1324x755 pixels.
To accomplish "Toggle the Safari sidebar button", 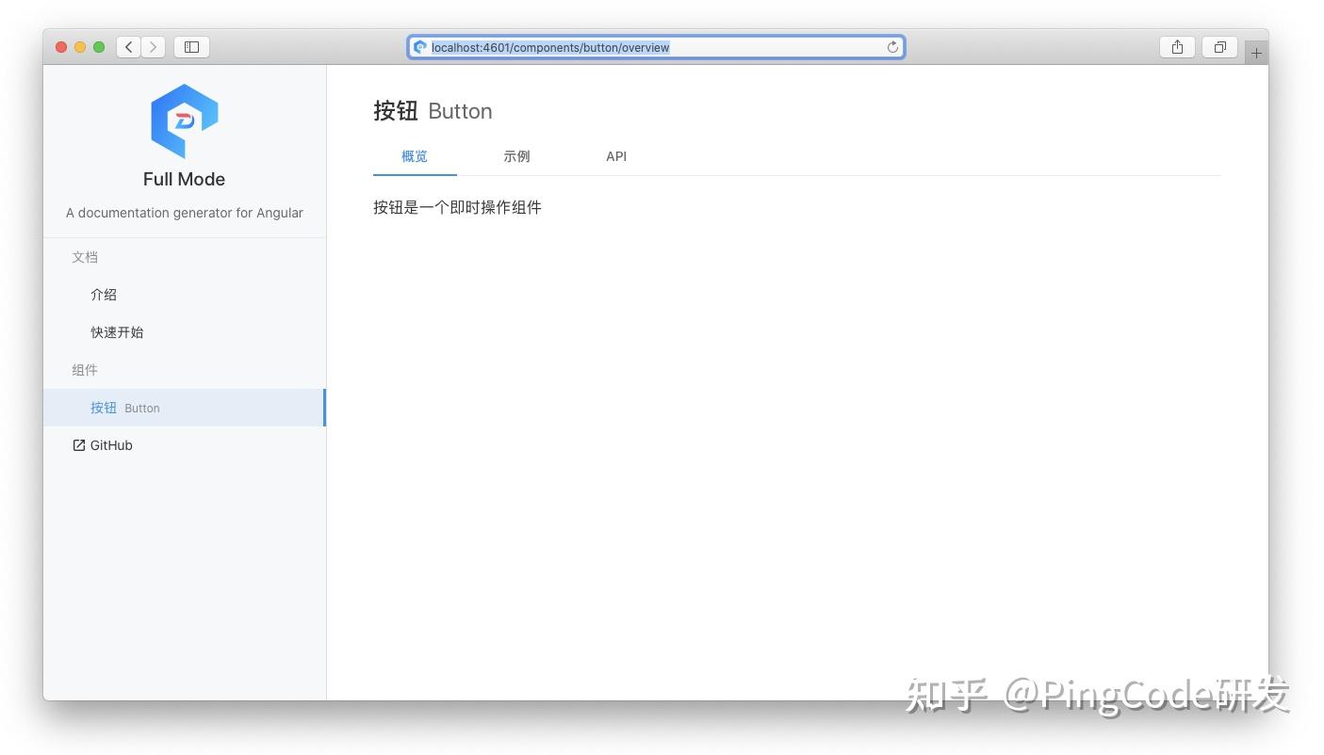I will pos(191,47).
